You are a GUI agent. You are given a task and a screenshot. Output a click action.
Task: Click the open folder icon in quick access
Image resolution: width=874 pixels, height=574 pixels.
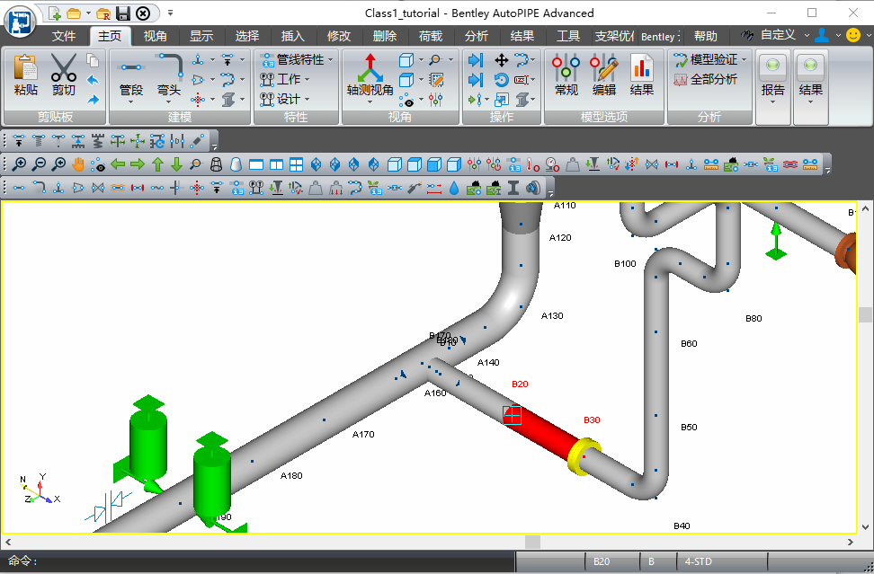[74, 13]
